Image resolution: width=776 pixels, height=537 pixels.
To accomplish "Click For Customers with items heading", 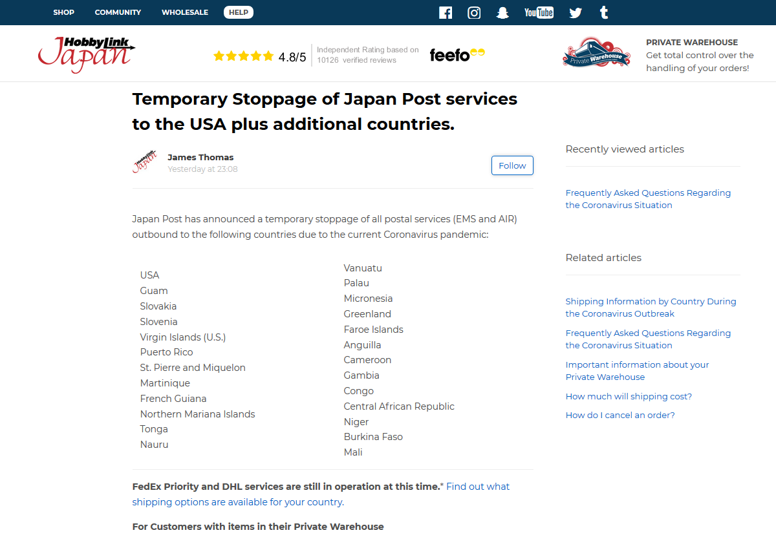I will [x=258, y=527].
